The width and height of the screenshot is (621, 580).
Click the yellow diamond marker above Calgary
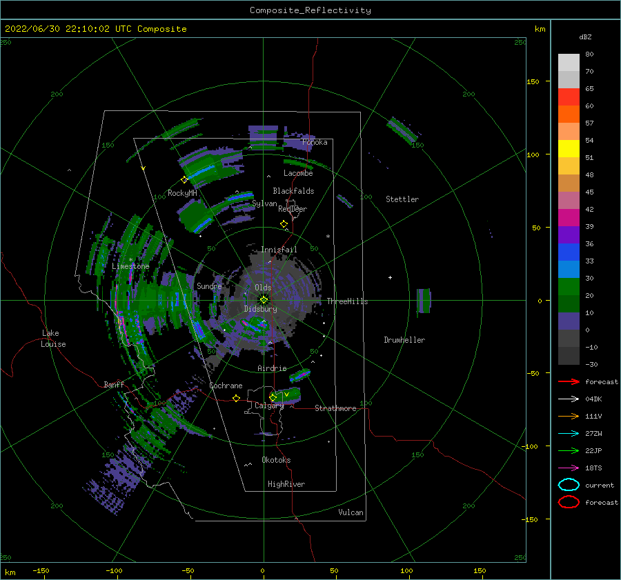tap(273, 397)
